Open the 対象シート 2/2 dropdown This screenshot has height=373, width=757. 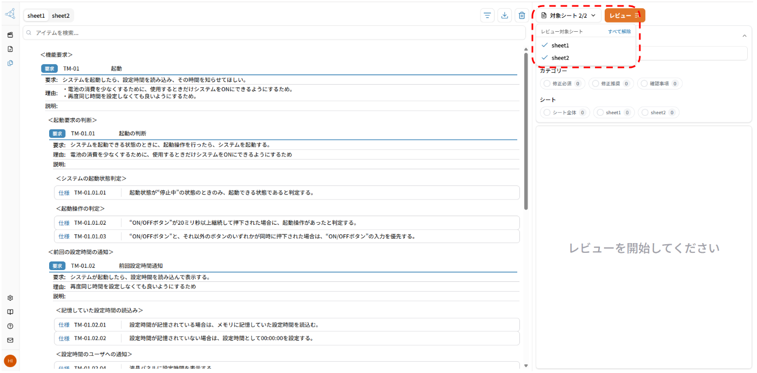tap(570, 15)
